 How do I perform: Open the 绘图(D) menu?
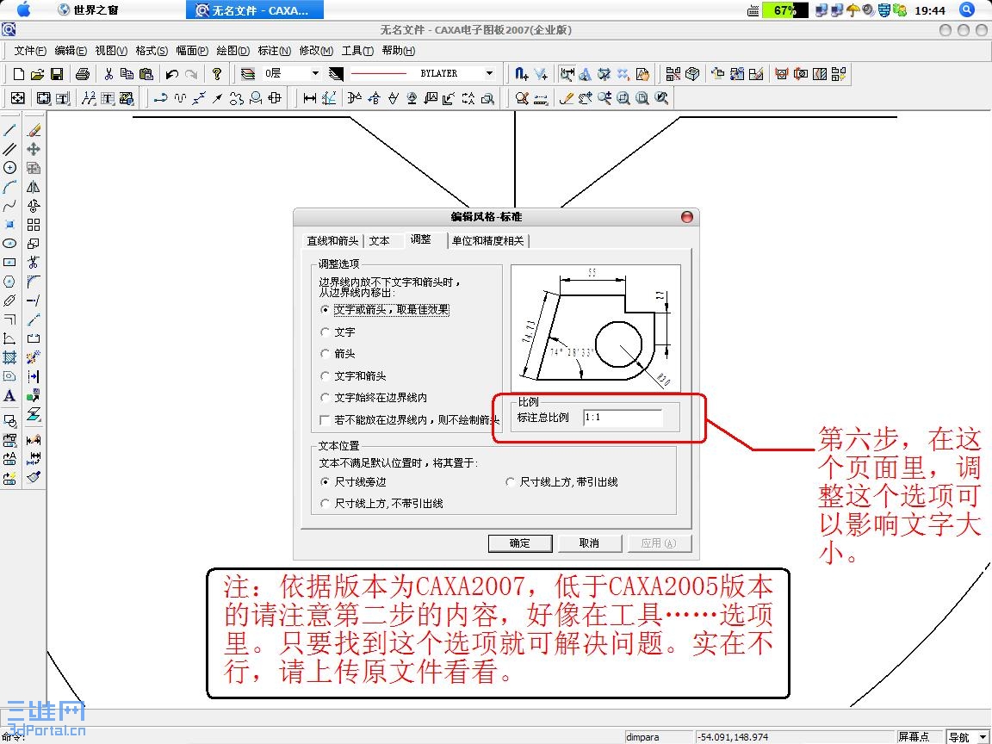coord(232,51)
